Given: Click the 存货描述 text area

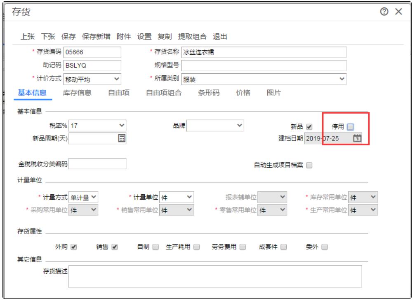Looking at the screenshot, I should 215,276.
